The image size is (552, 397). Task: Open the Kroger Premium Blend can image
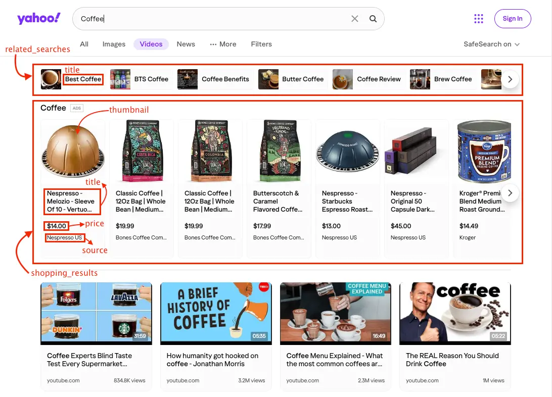(x=484, y=151)
